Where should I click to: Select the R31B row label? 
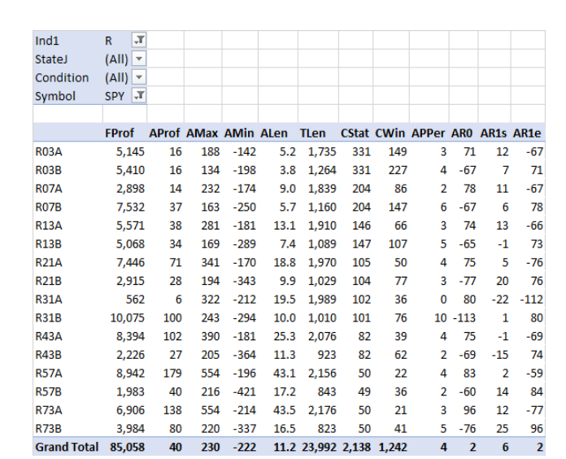(x=48, y=317)
